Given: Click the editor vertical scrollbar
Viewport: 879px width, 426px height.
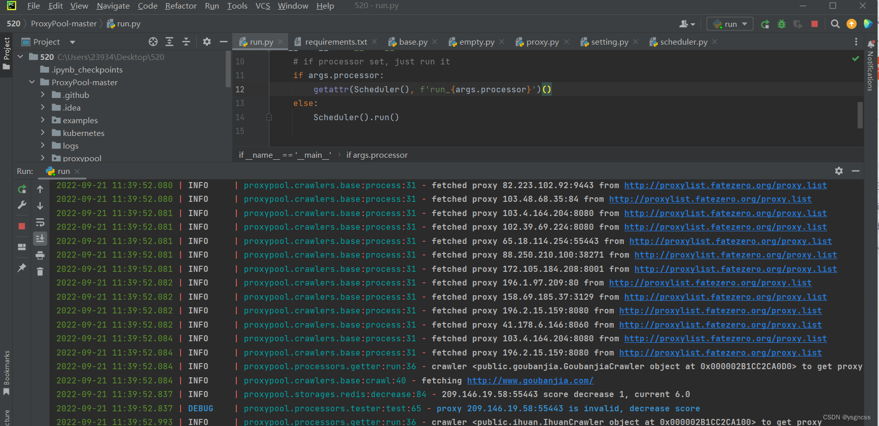Looking at the screenshot, I should (860, 115).
